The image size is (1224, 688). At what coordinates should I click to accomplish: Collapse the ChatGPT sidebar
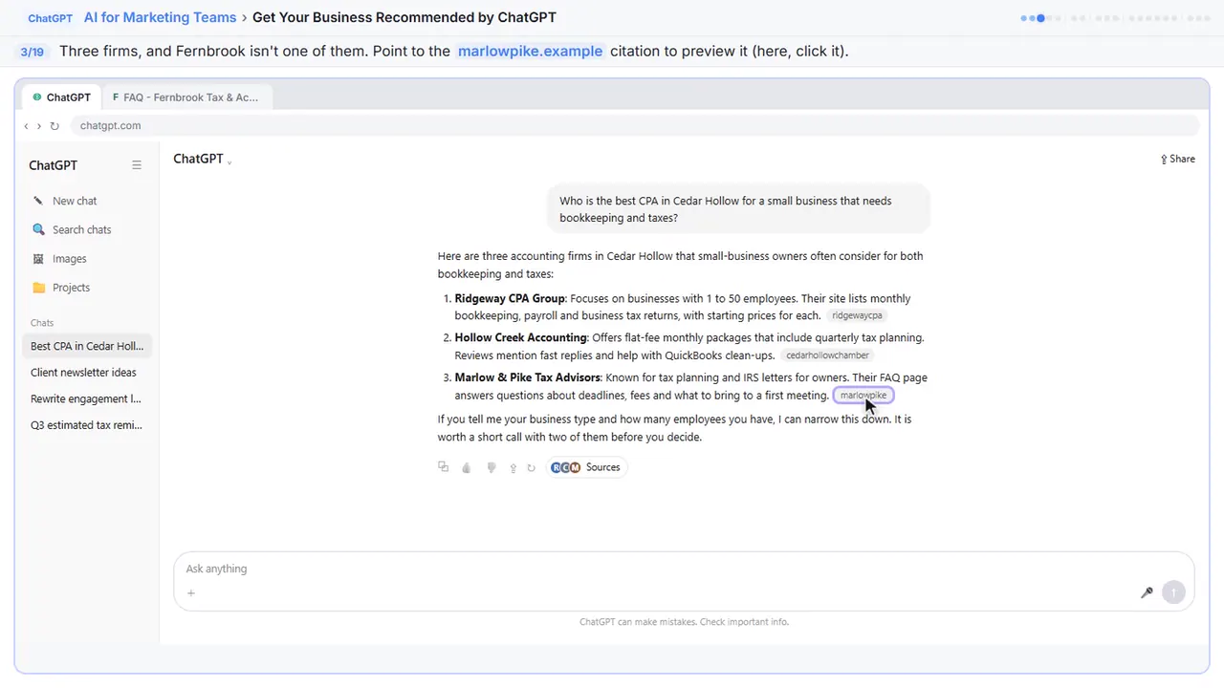pos(137,165)
